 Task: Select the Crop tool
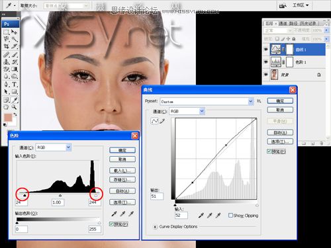7,46
